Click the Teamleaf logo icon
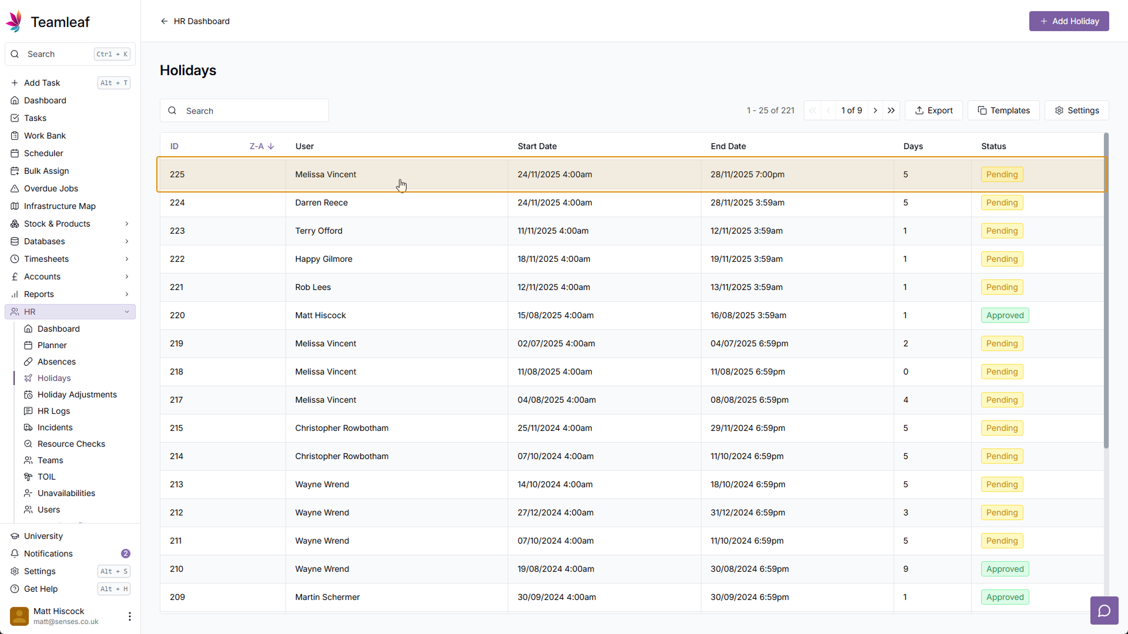The height and width of the screenshot is (634, 1128). tap(15, 22)
